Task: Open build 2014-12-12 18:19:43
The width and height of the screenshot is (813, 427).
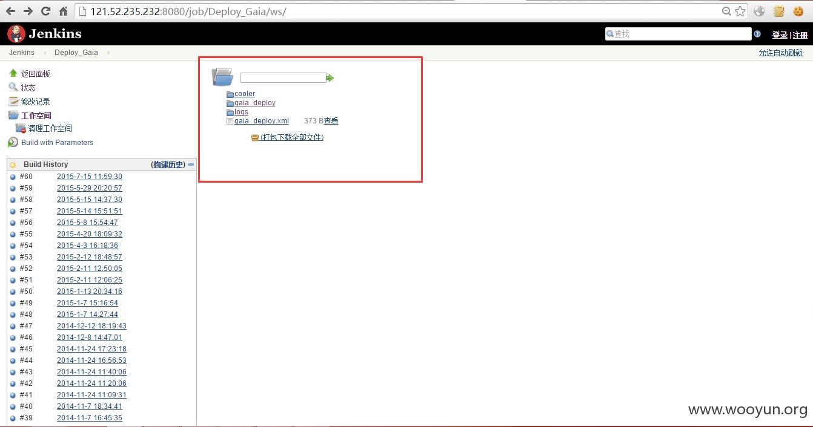Action: click(91, 326)
